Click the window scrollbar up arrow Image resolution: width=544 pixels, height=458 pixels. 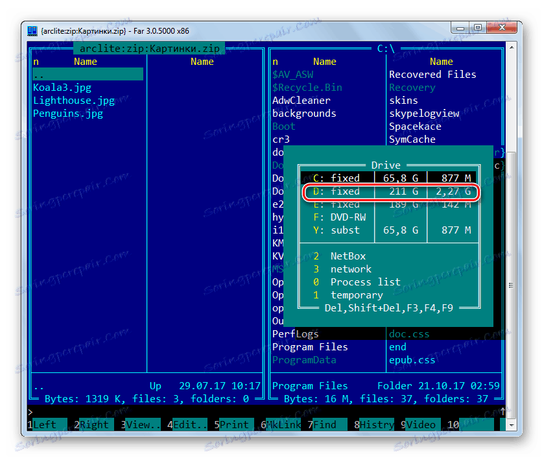[512, 47]
